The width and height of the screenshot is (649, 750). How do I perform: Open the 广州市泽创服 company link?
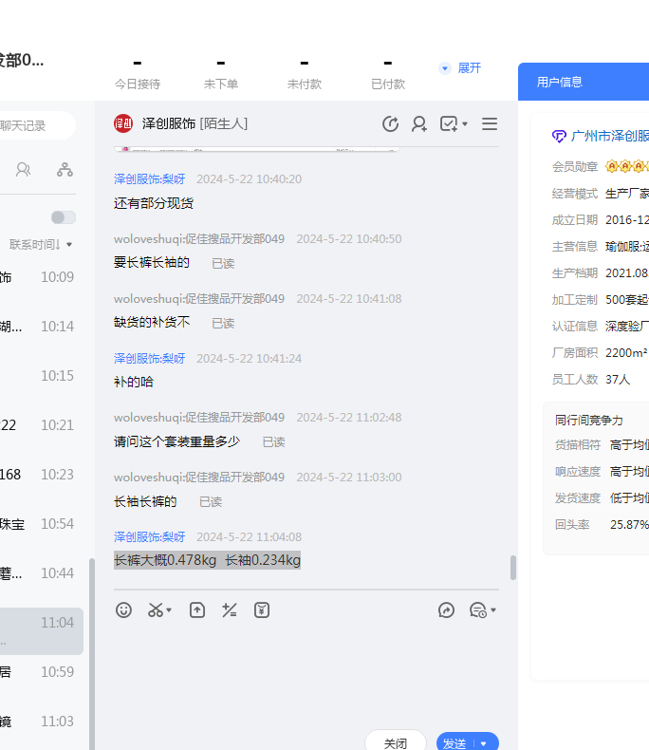609,136
